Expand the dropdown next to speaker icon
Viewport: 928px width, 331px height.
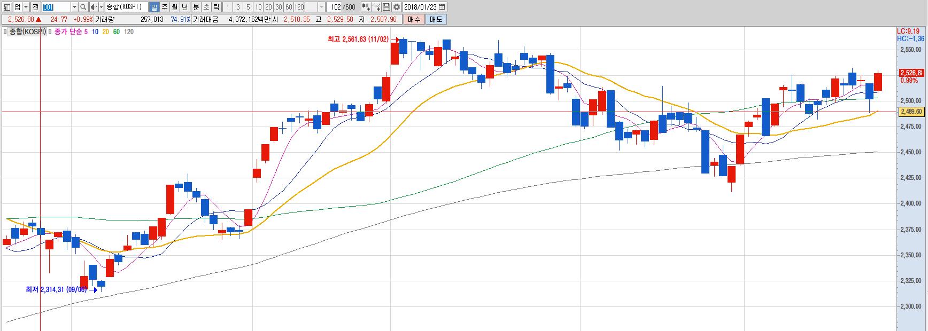[100, 7]
